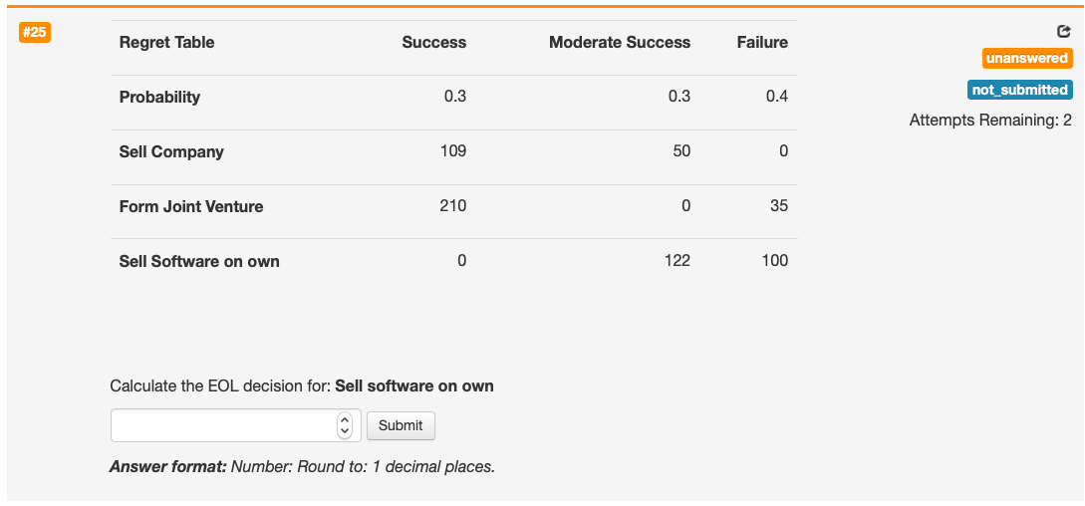1085x506 pixels.
Task: Select the blue not_submitted status badge
Action: pos(1020,90)
